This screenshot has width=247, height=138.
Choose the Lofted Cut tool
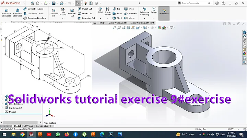point(85,13)
